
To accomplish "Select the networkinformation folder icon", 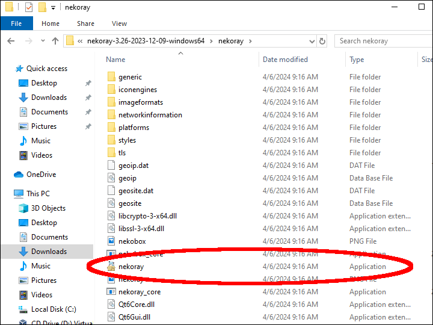I will tap(111, 115).
